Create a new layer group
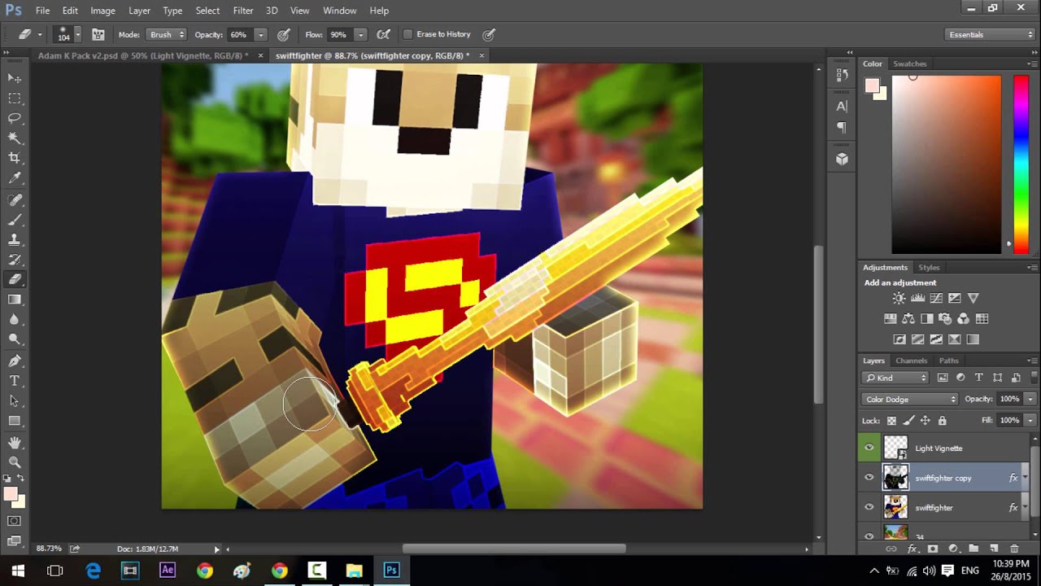The width and height of the screenshot is (1041, 586). coord(973,549)
